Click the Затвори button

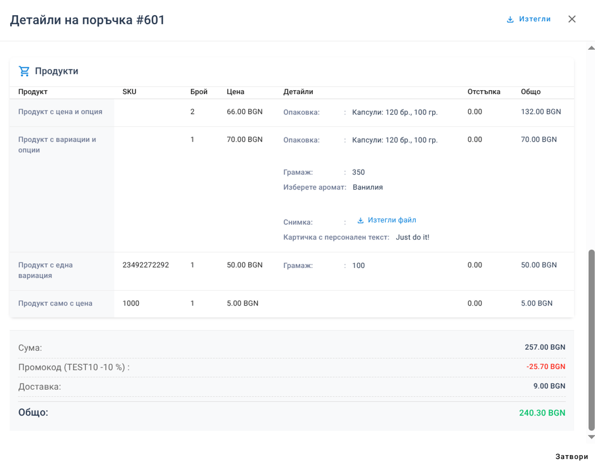coord(572,457)
